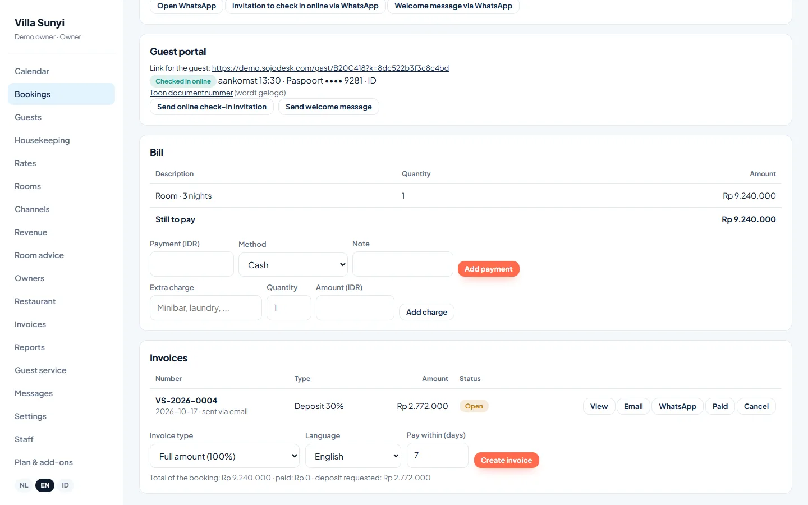Email invoice VS-2026-0004

pos(633,406)
